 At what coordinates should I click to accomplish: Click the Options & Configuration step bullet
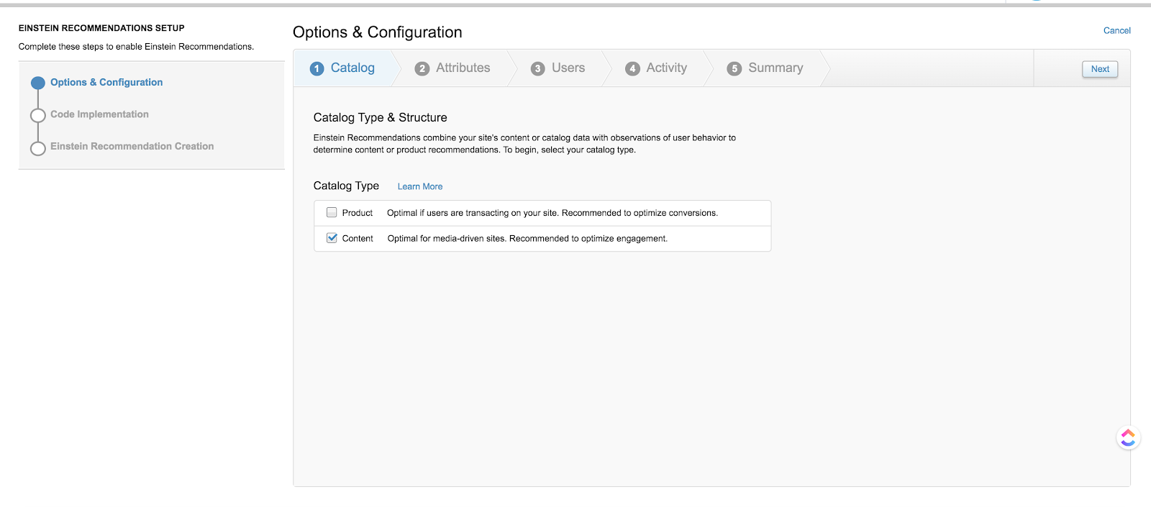coord(38,83)
